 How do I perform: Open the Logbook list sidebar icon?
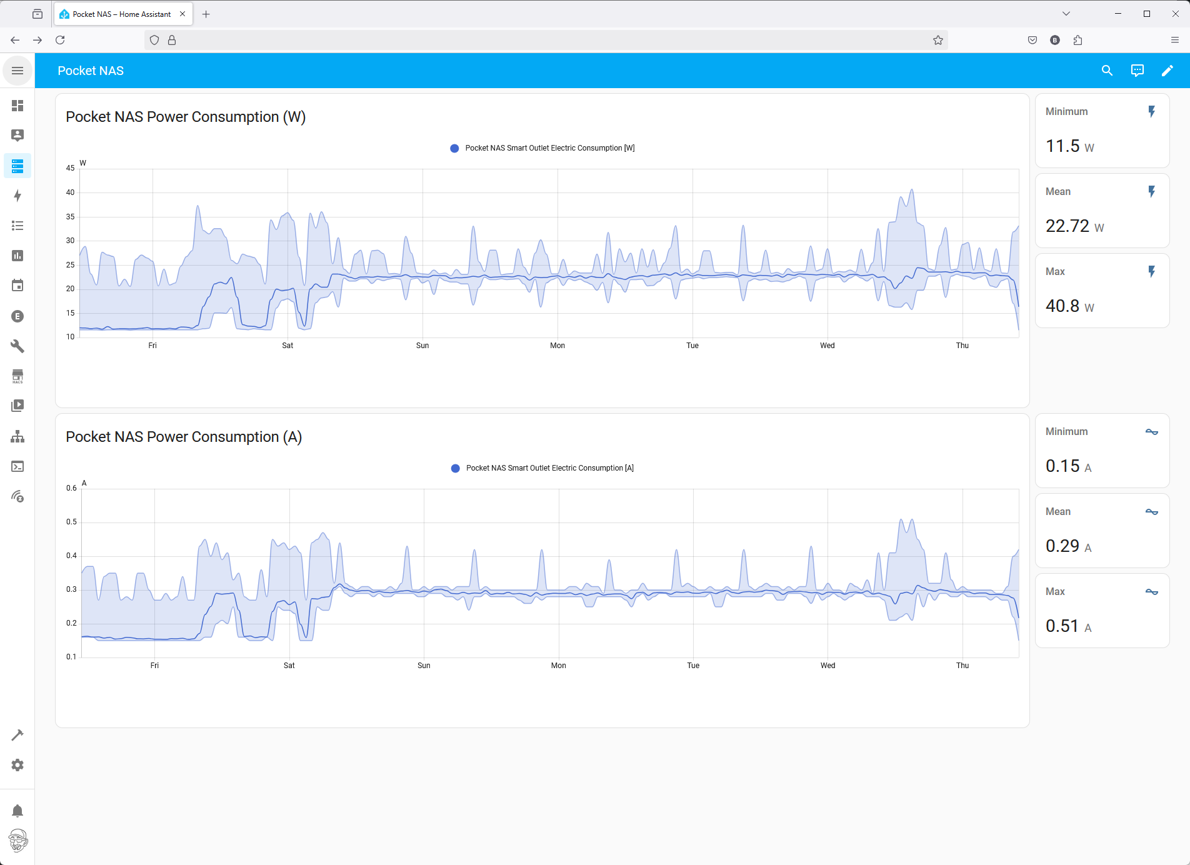tap(17, 226)
